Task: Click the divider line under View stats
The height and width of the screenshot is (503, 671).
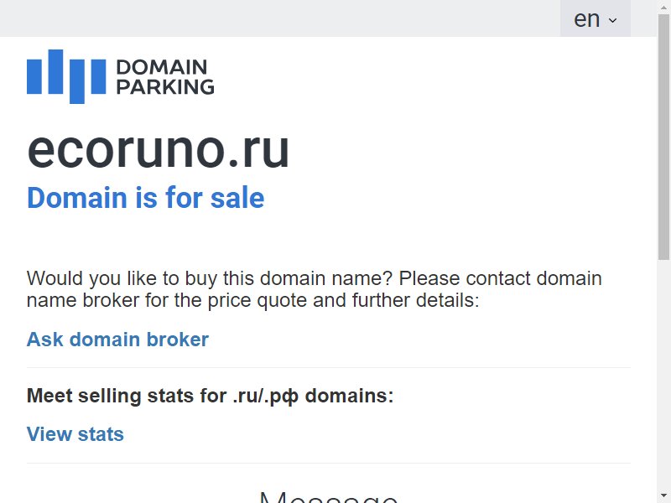Action: pyautogui.click(x=328, y=463)
